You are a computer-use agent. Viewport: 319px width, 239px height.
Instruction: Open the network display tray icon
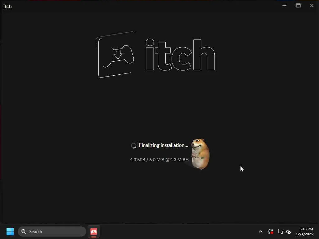pyautogui.click(x=281, y=232)
